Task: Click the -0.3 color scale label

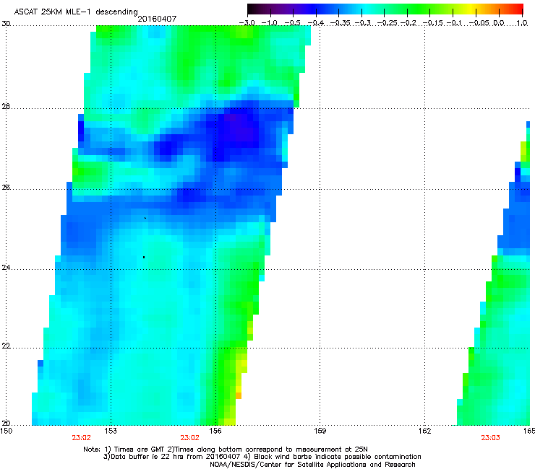Action: coord(363,23)
